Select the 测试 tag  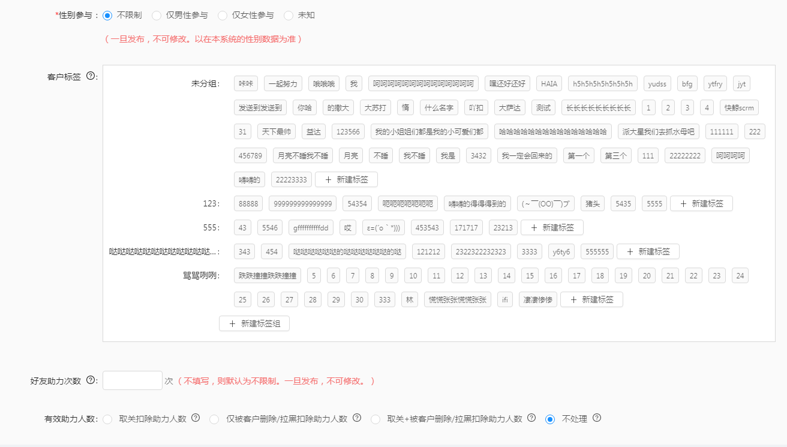[543, 107]
